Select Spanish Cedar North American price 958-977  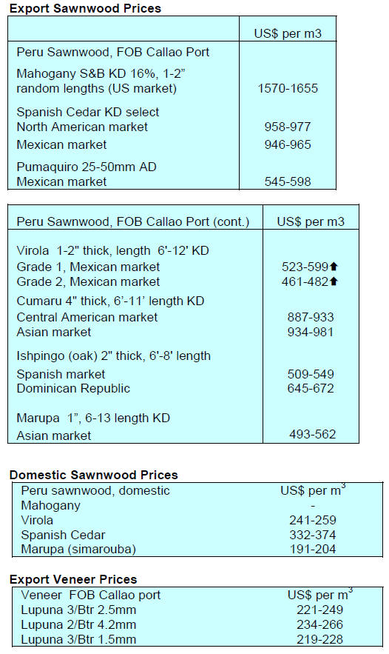click(288, 127)
